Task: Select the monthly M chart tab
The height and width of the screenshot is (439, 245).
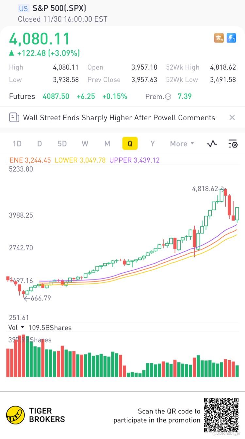Action: click(107, 144)
